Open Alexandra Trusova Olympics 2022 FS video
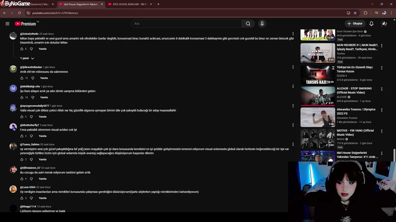The image size is (396, 222). click(318, 117)
